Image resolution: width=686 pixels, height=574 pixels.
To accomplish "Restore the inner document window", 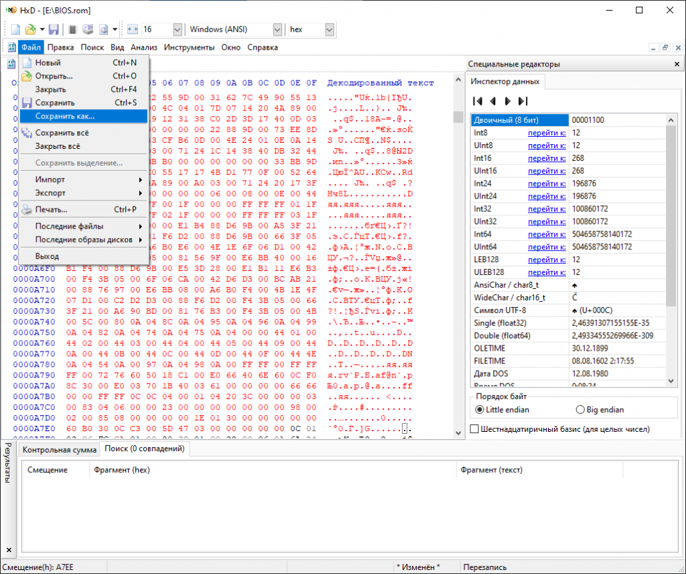I will coord(665,48).
